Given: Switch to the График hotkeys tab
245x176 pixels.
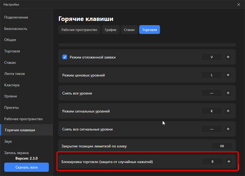Looking at the screenshot, I should pyautogui.click(x=111, y=30).
